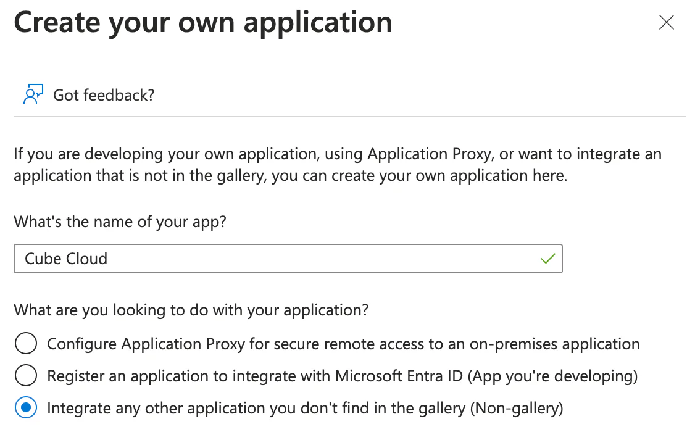Click the Integrate any other application label

click(x=305, y=407)
